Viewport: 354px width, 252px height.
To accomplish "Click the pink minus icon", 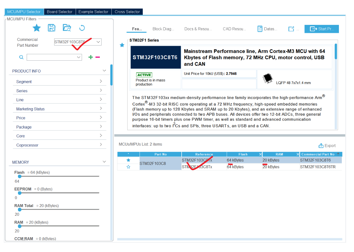I will pos(97,57).
